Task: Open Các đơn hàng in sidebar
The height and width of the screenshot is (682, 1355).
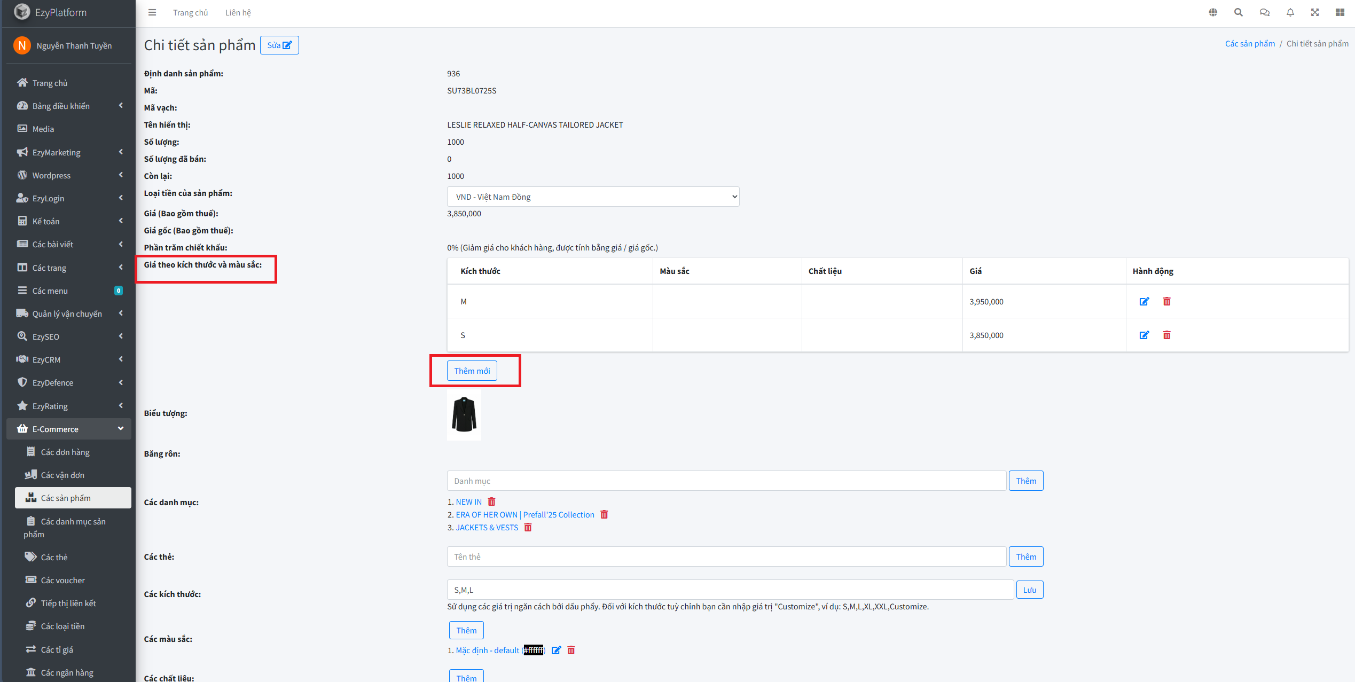Action: (x=65, y=452)
